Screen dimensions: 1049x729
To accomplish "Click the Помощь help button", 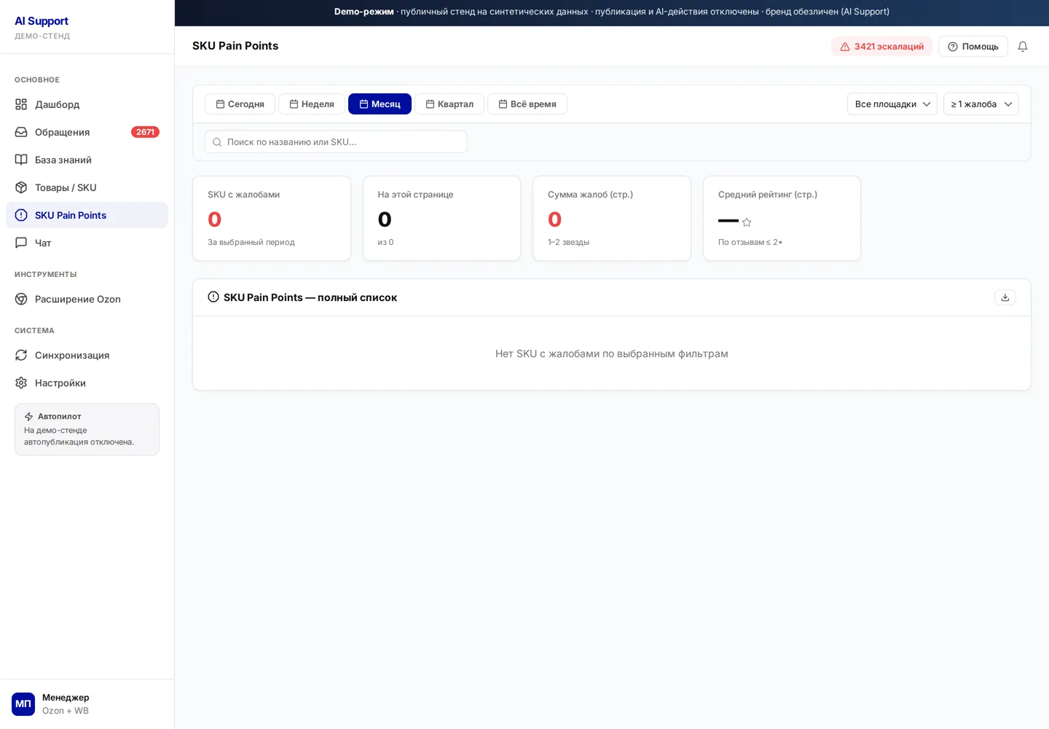I will (973, 47).
